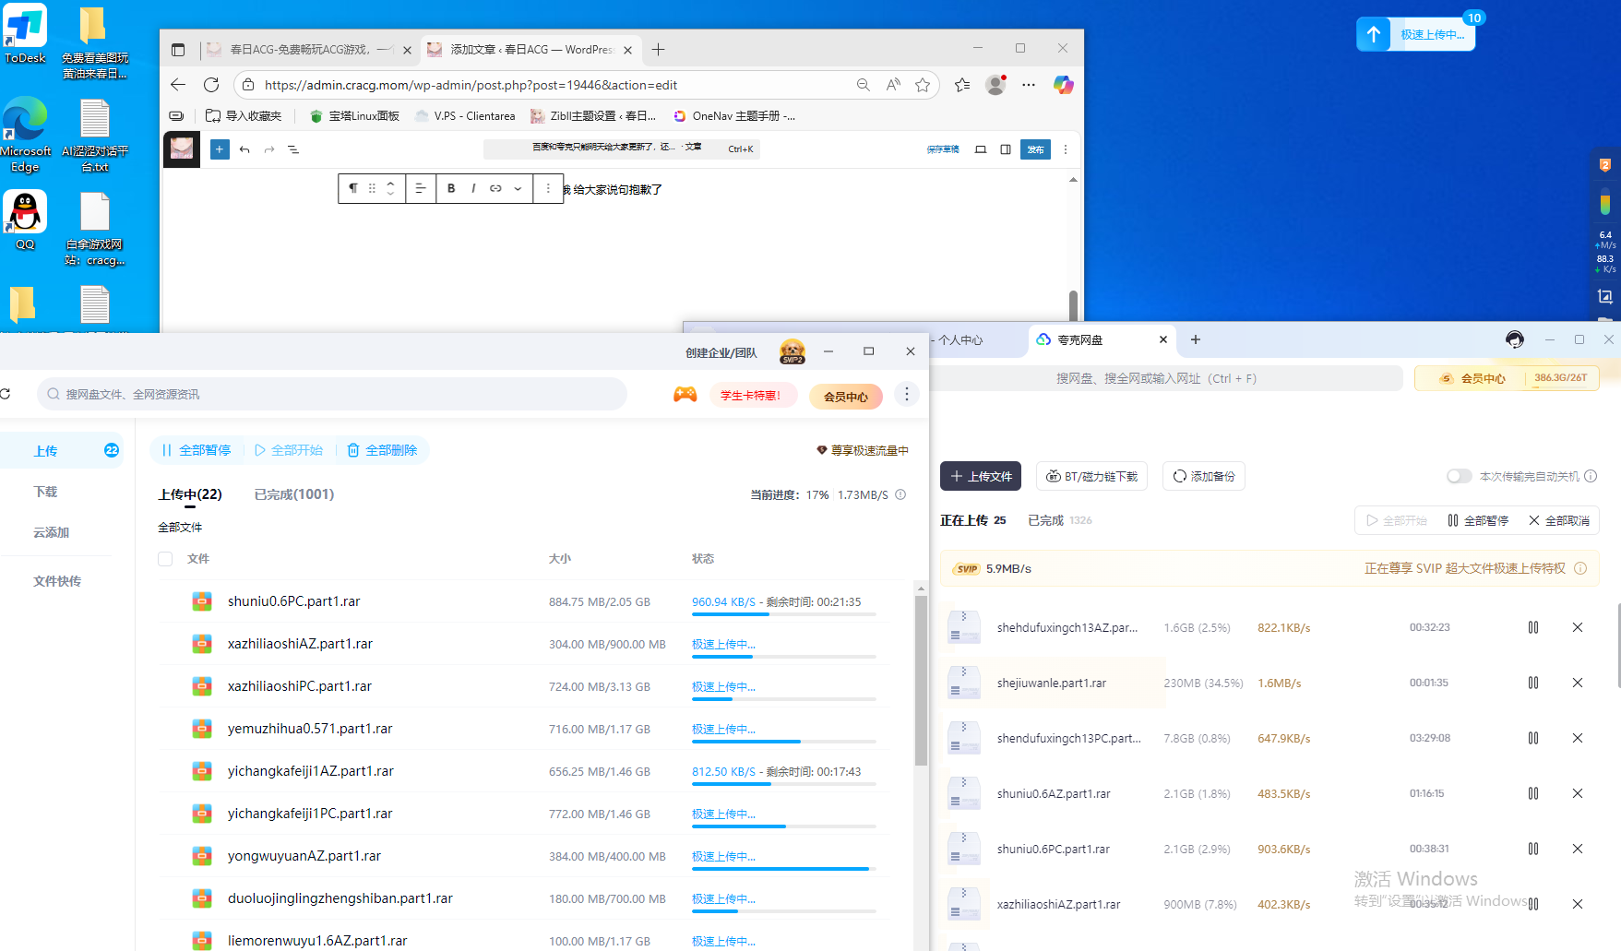Click the shuniu0.6PC.part1.rar upload progress bar
Viewport: 1621px width, 951px height.
point(783,614)
